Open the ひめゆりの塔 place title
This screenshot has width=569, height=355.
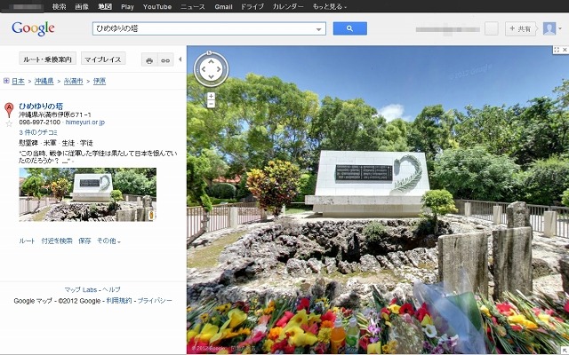click(41, 106)
